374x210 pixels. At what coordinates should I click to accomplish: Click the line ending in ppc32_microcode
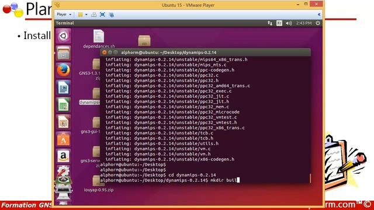coord(172,112)
